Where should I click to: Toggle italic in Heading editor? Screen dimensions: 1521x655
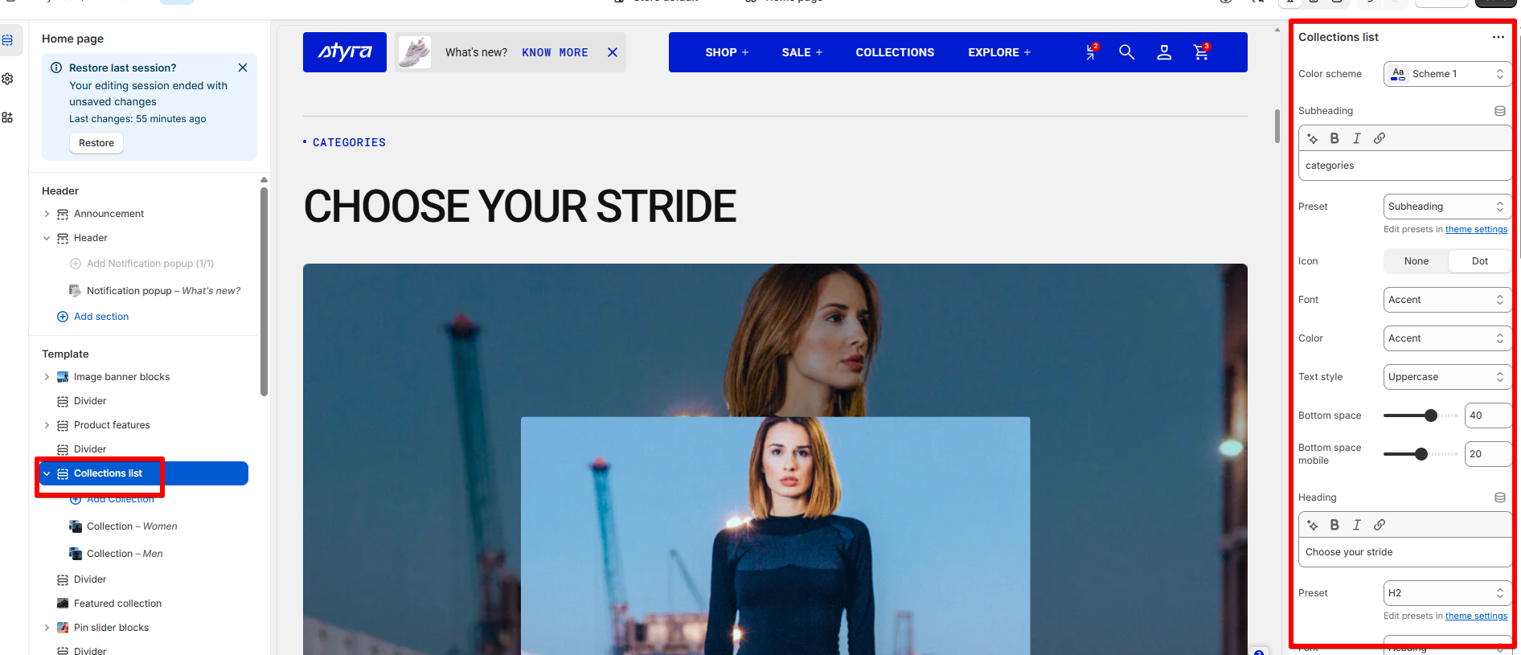1357,525
